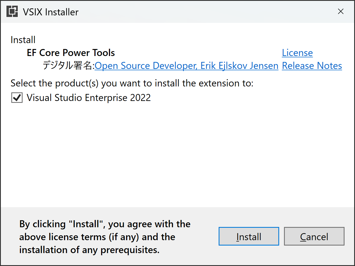Click the 'VSIX Installer' title text
This screenshot has height=266, width=355.
[x=51, y=12]
